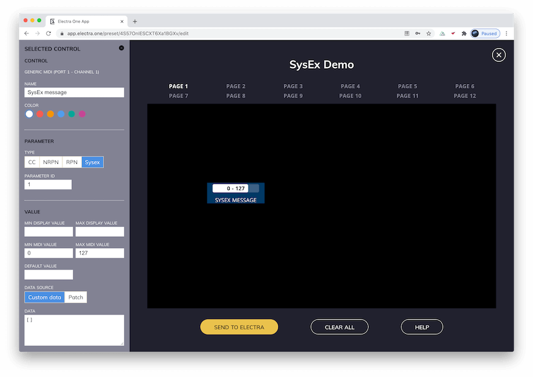Viewport: 533px width, 377px height.
Task: Switch to Page 10 tab
Action: tap(350, 96)
